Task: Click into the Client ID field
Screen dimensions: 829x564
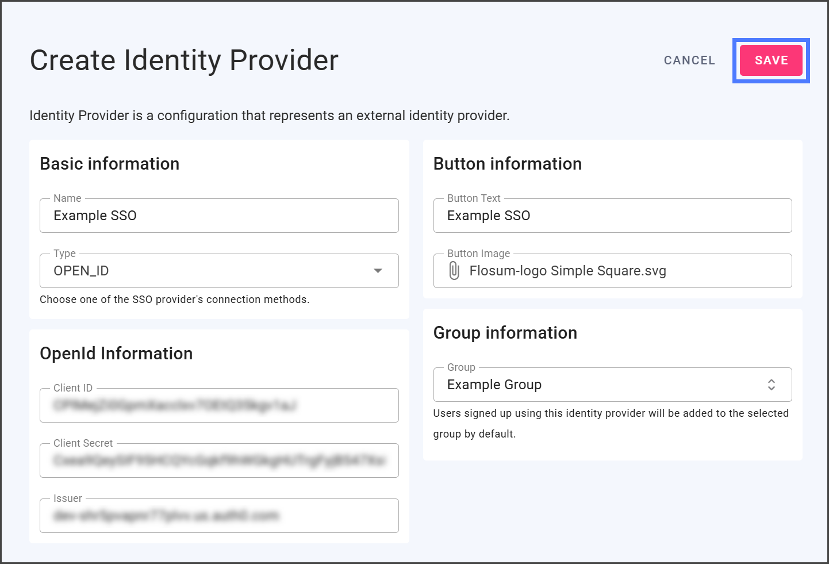Action: pos(218,405)
